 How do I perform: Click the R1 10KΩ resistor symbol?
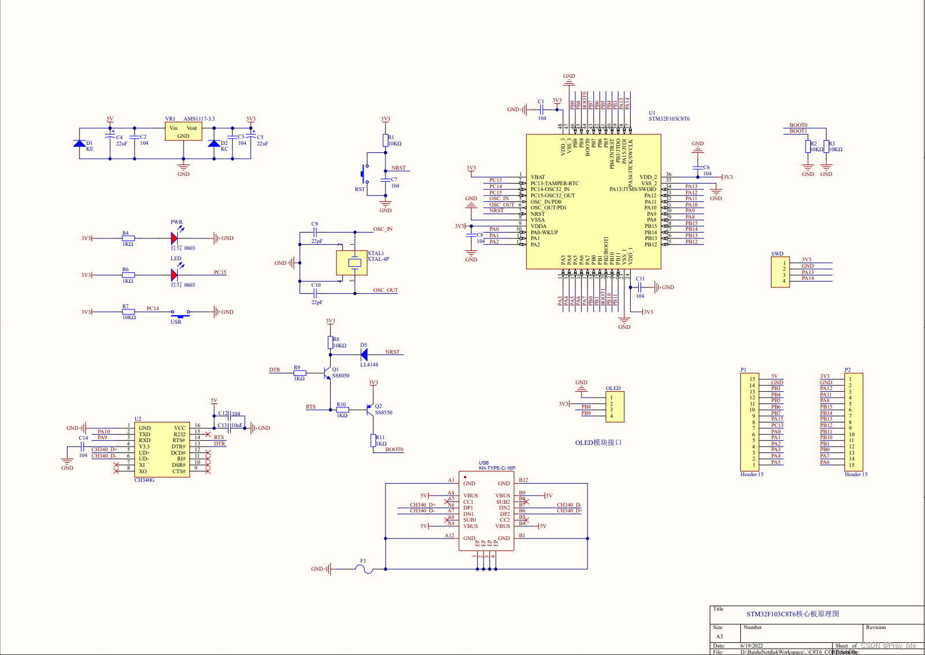[385, 140]
